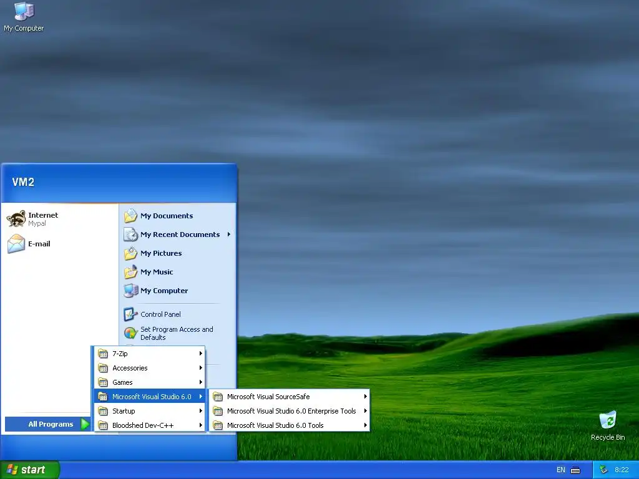The width and height of the screenshot is (639, 479).
Task: Click the Games menu entry text
Action: pyautogui.click(x=122, y=382)
